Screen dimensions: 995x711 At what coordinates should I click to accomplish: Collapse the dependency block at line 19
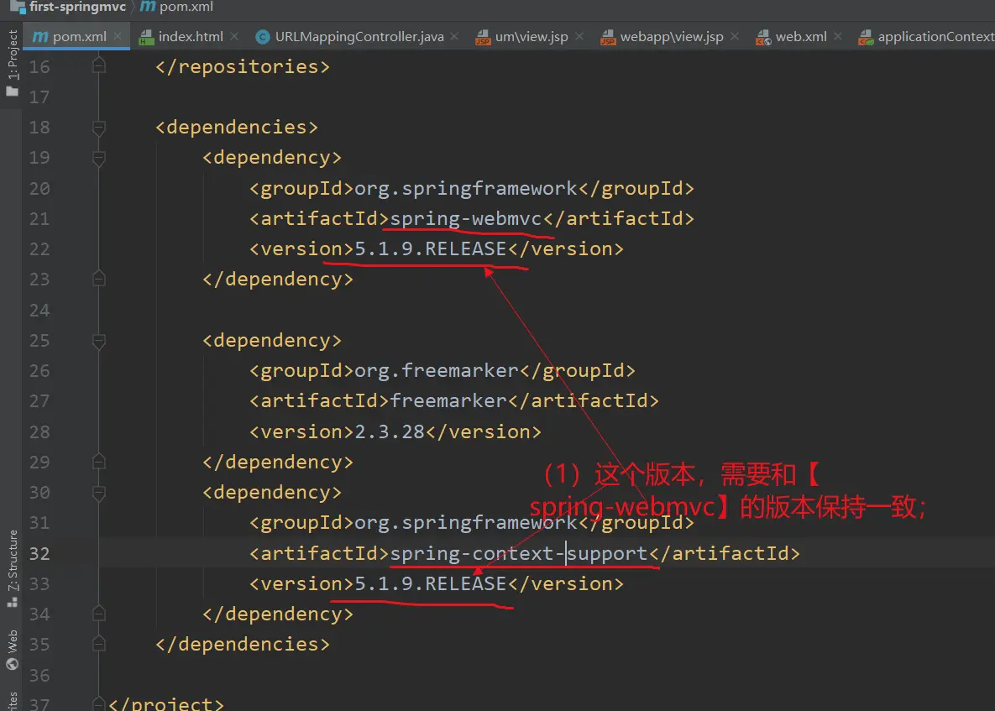99,159
